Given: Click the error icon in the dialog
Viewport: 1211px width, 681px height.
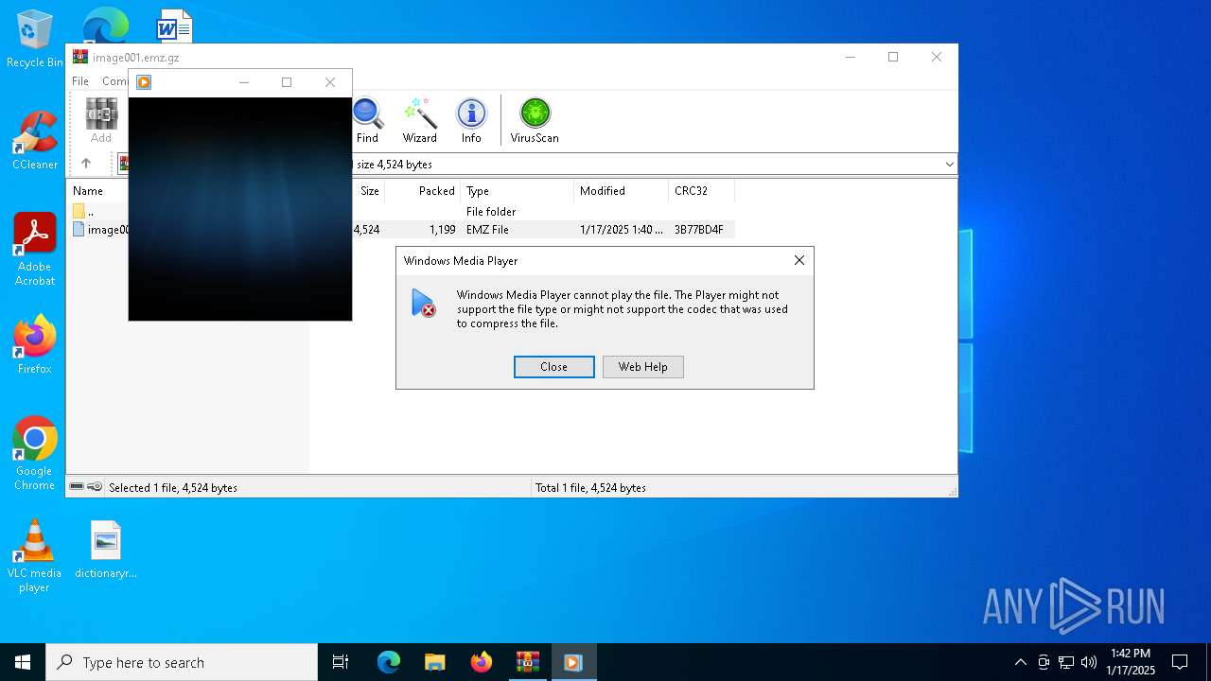Looking at the screenshot, I should (x=423, y=303).
